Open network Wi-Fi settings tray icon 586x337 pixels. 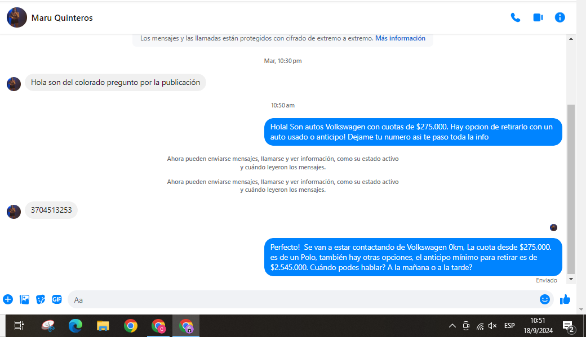[x=480, y=326]
